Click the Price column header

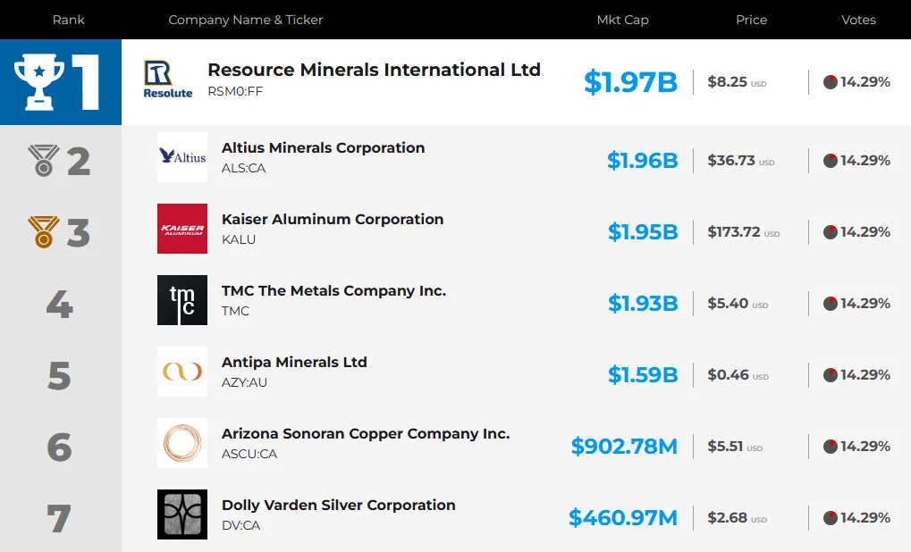coord(751,20)
